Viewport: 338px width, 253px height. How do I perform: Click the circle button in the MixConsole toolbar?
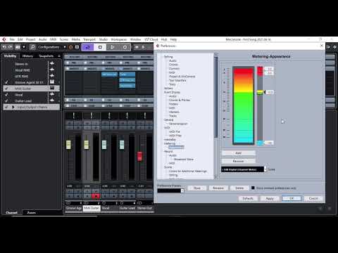click(125, 47)
